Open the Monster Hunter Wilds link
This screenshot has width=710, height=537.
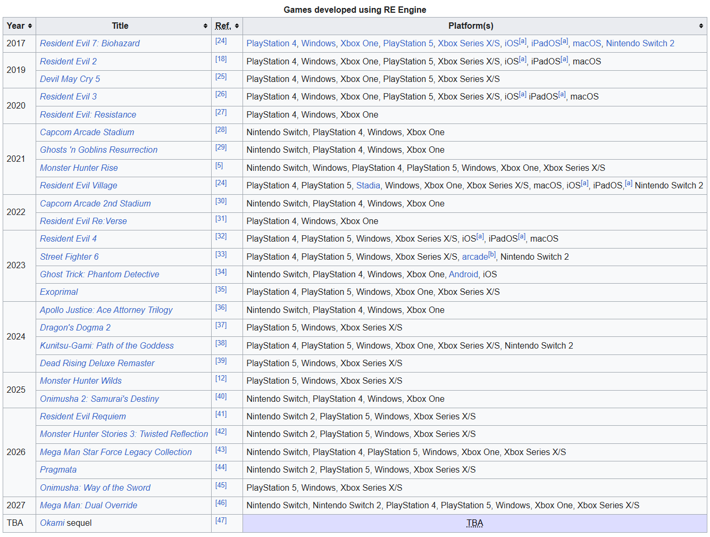[x=80, y=381]
